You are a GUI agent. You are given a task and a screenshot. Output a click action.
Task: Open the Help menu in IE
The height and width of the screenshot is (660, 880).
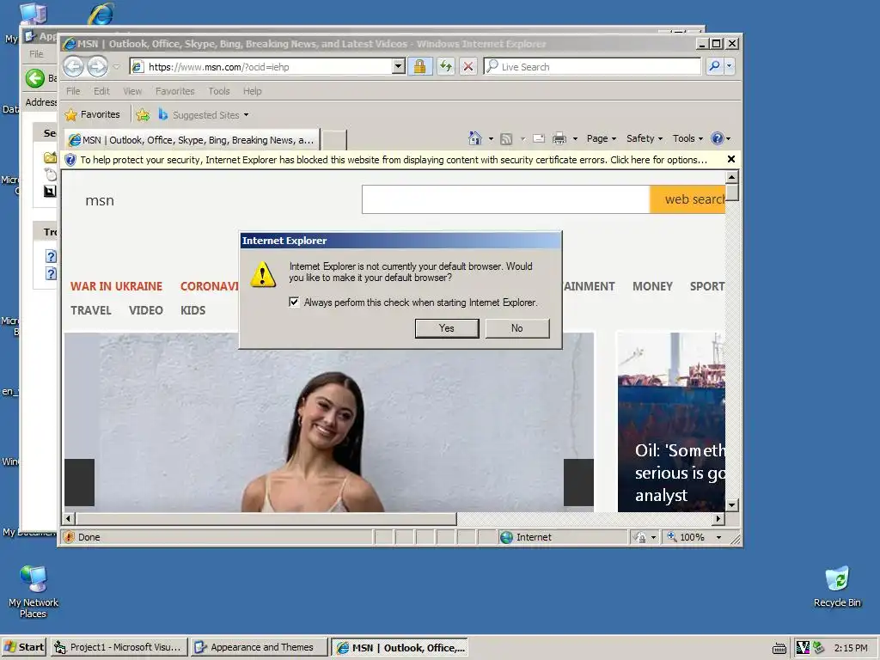252,91
